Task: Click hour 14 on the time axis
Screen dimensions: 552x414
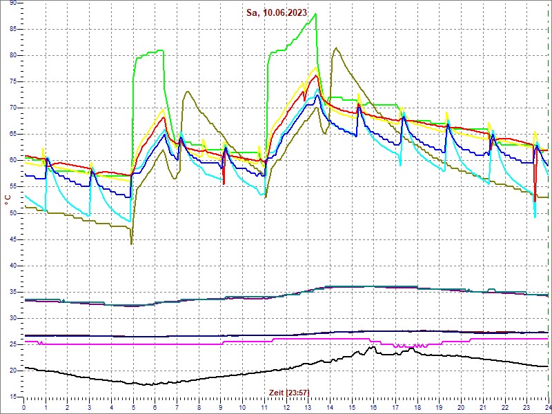Action: 330,407
